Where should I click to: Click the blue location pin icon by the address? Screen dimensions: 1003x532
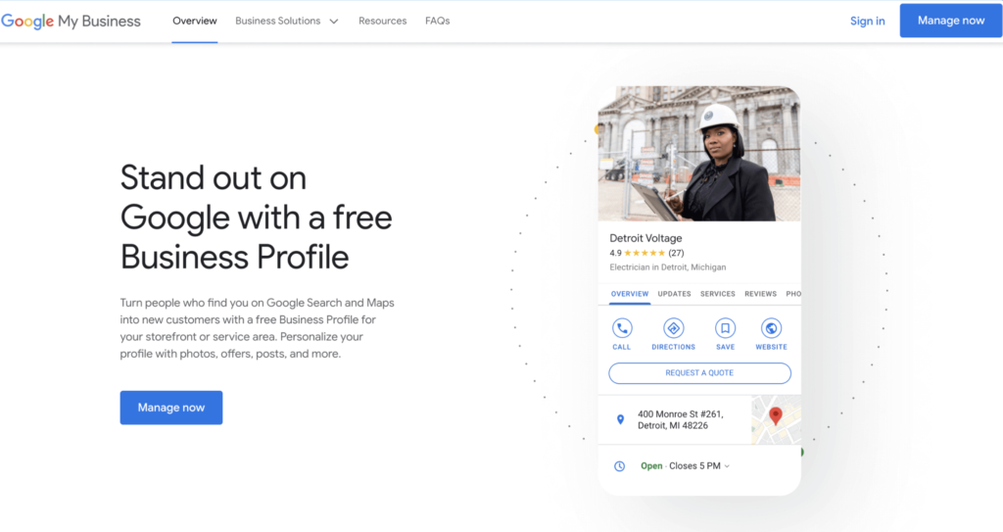(620, 419)
